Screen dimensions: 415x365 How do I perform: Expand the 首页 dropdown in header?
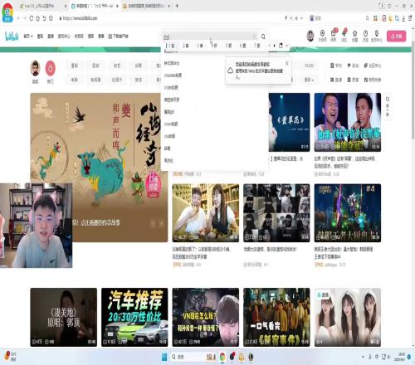coord(28,36)
